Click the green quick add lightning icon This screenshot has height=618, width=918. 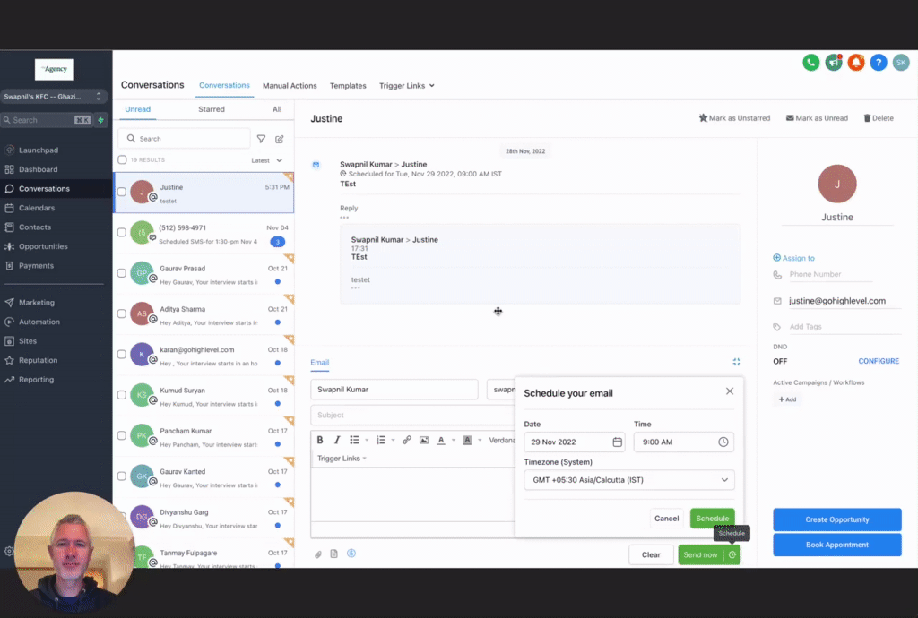(100, 120)
